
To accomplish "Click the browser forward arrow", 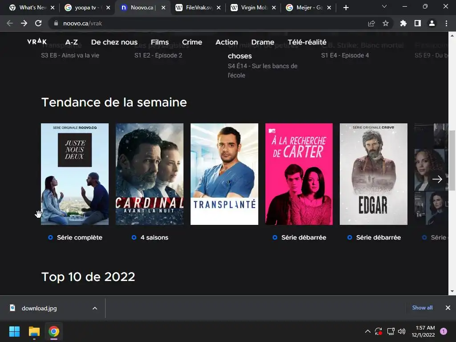I will click(24, 23).
